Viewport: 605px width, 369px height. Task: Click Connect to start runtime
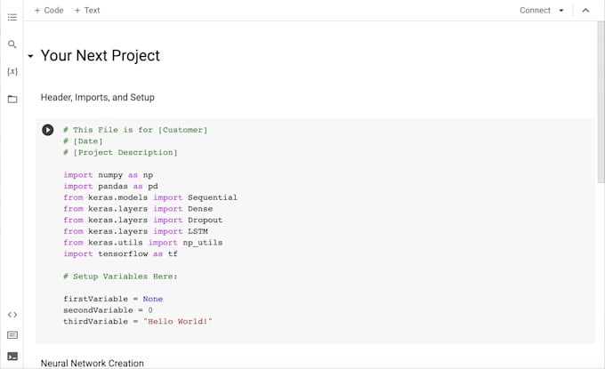click(x=535, y=11)
